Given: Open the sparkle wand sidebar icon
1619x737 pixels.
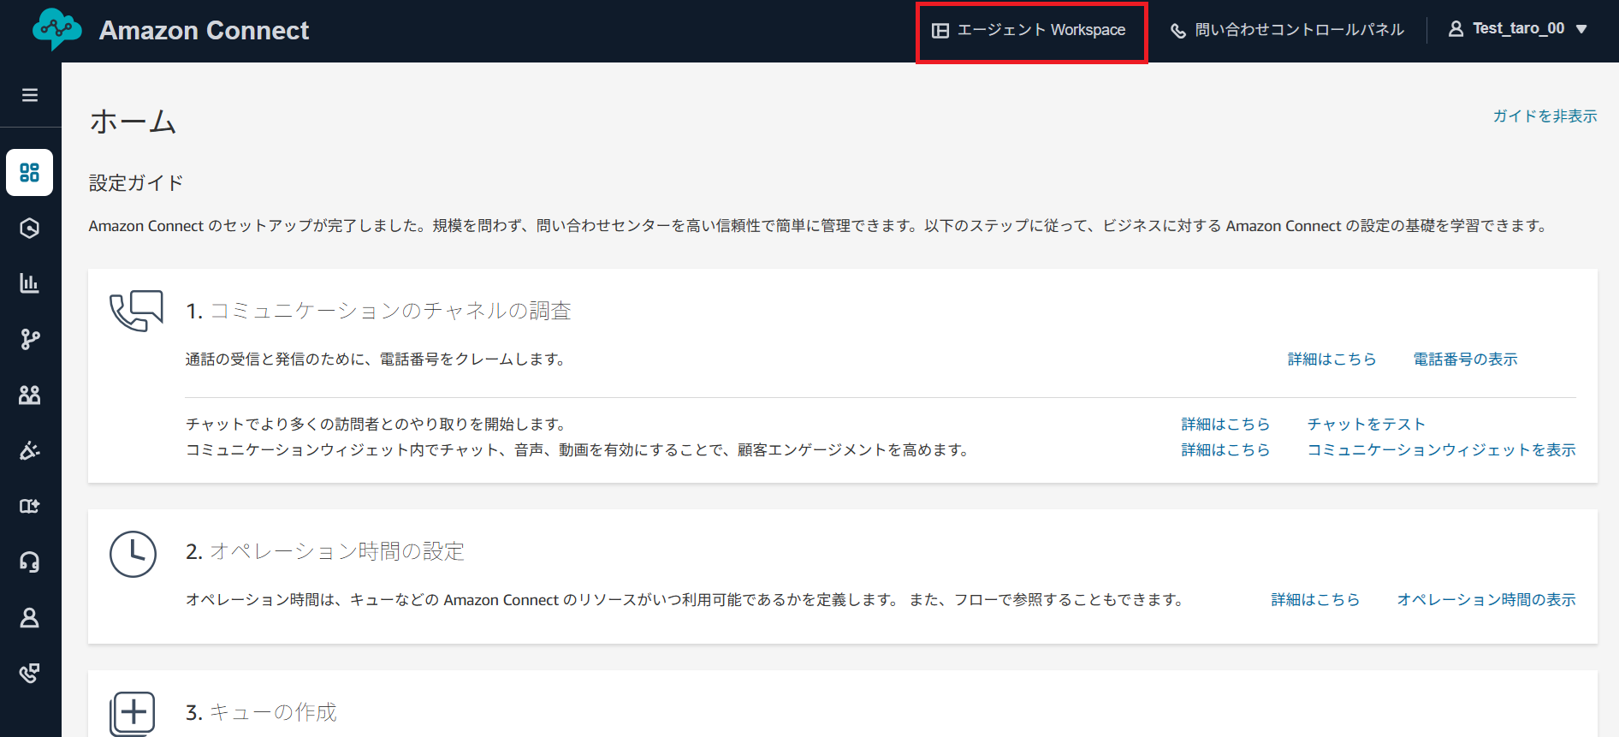Looking at the screenshot, I should [30, 450].
